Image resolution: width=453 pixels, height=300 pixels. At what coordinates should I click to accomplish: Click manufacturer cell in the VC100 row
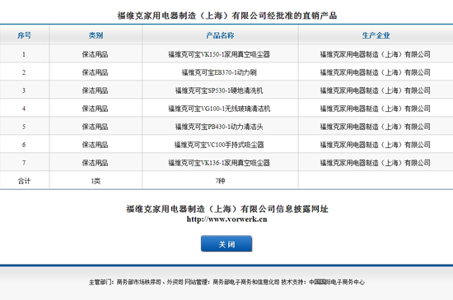tap(376, 145)
